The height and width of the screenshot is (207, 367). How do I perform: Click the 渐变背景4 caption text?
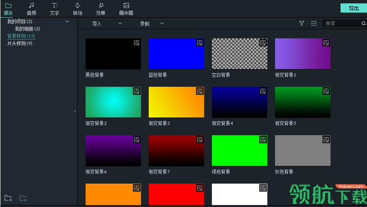(x=222, y=124)
